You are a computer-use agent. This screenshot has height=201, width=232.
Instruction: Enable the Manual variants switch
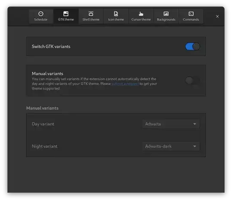(x=192, y=81)
